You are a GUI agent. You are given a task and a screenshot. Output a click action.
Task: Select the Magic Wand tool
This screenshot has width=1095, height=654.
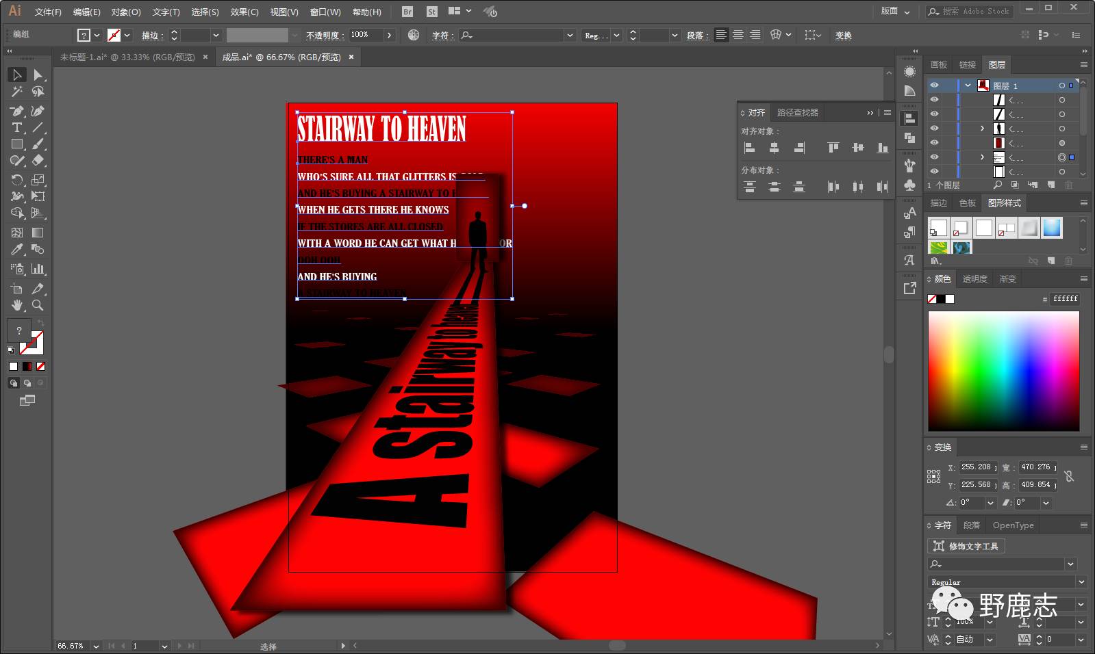click(x=17, y=92)
